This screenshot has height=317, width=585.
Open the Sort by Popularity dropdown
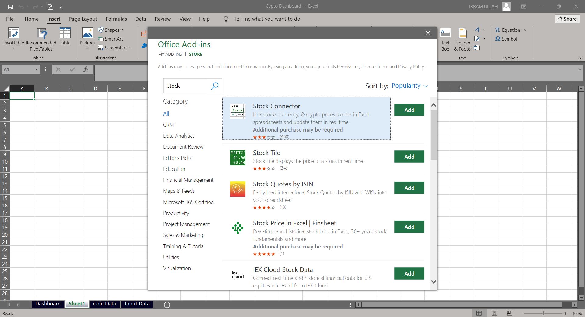point(410,86)
